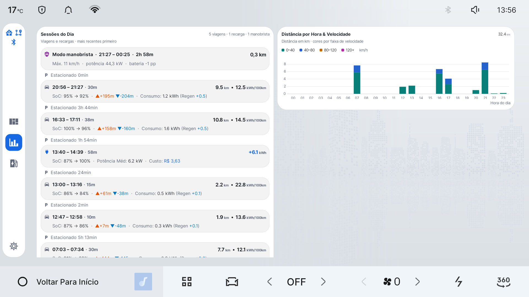This screenshot has width=529, height=297.
Task: Open the dashboard tiles view in sidebar
Action: point(14,121)
